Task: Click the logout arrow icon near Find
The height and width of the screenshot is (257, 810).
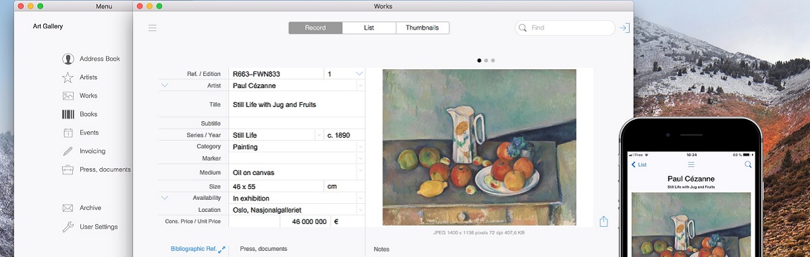Action: pyautogui.click(x=625, y=28)
